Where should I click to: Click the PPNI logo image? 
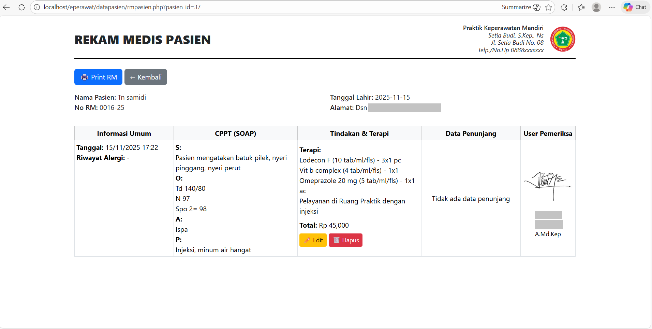click(x=563, y=39)
